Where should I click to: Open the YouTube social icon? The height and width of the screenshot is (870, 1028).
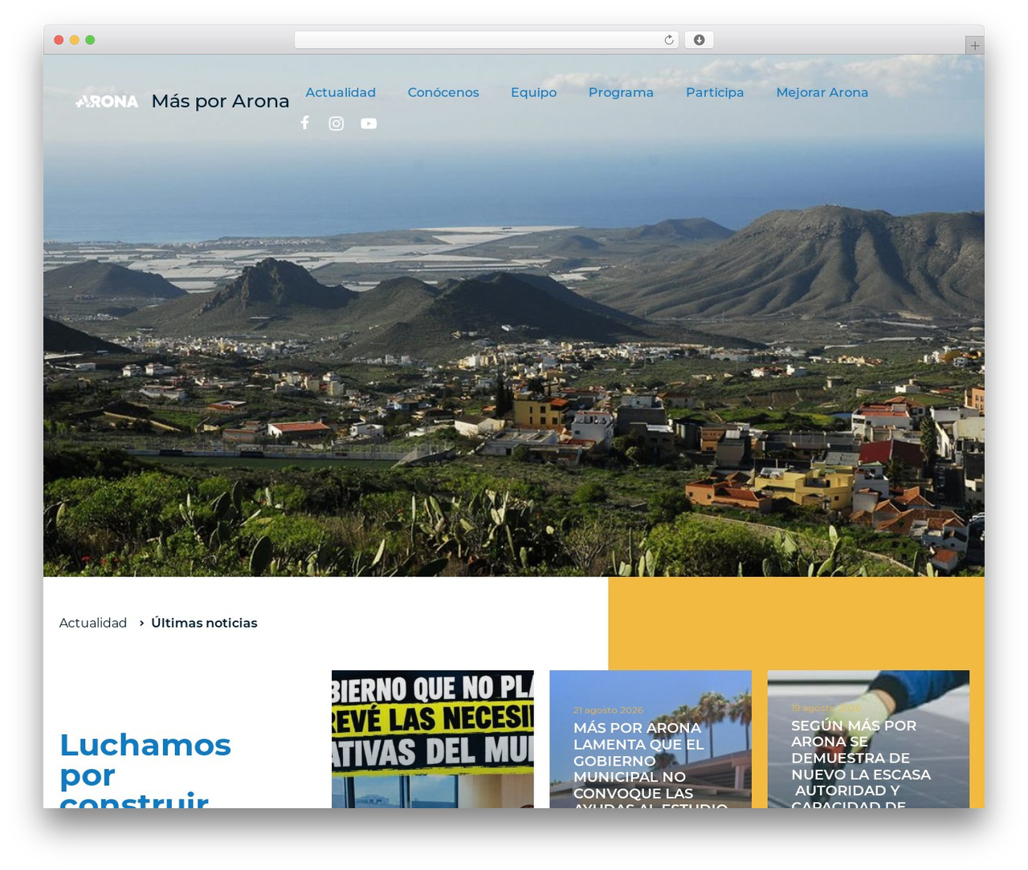pyautogui.click(x=369, y=124)
